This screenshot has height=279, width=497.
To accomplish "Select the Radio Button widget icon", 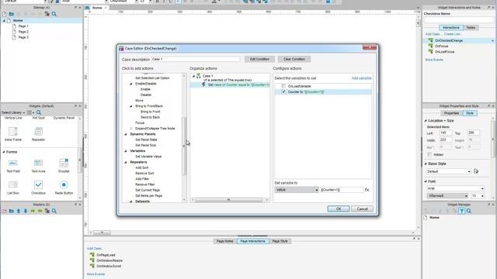I will [x=64, y=184].
